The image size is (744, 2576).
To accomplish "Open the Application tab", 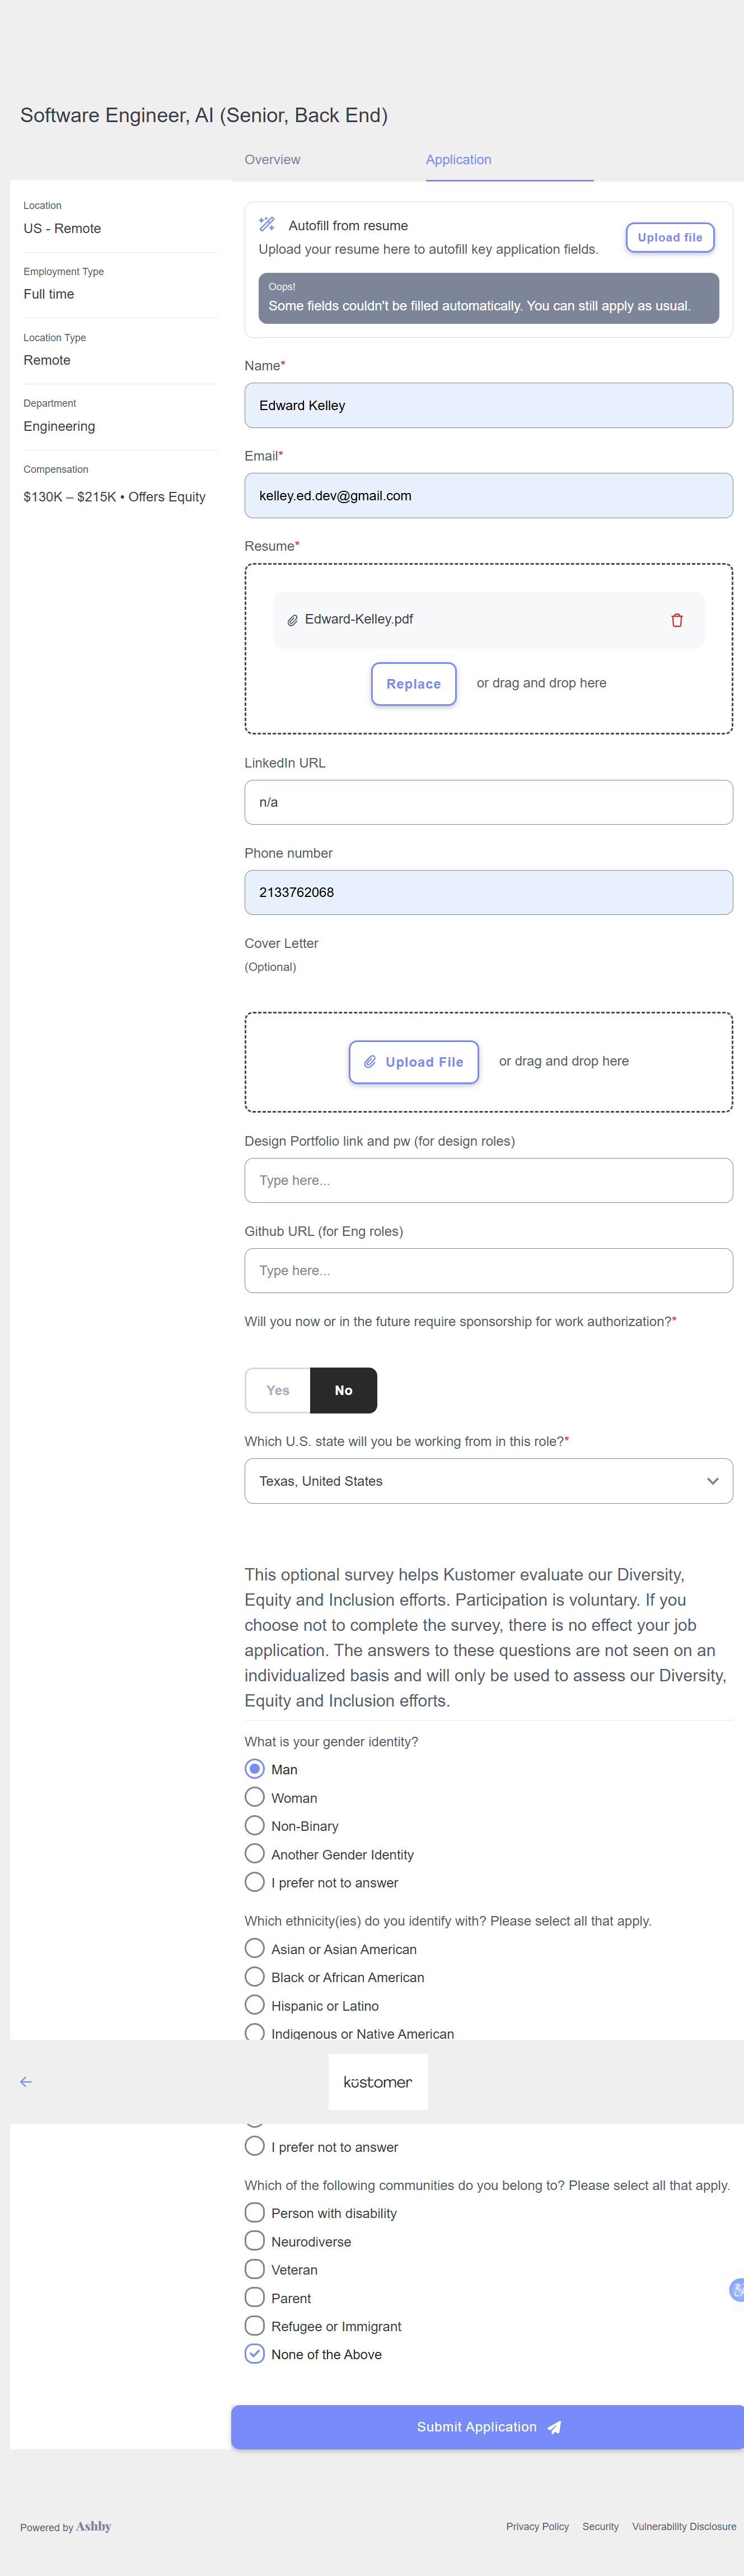I will click(458, 160).
